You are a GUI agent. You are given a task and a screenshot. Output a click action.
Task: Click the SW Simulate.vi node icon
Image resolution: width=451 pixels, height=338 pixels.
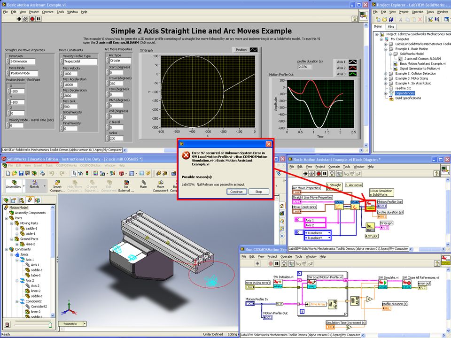click(x=383, y=284)
